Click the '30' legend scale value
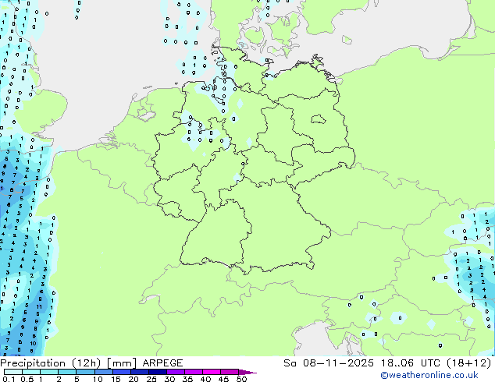The height and width of the screenshot is (382, 495). (169, 379)
